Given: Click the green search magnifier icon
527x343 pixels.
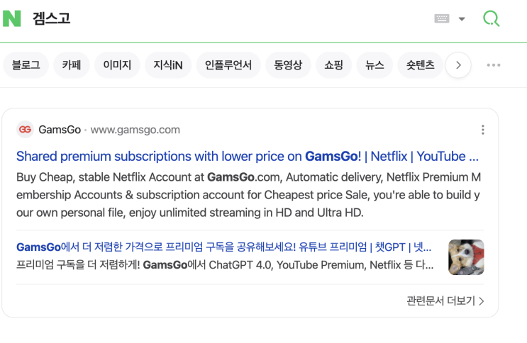Looking at the screenshot, I should pos(491,18).
